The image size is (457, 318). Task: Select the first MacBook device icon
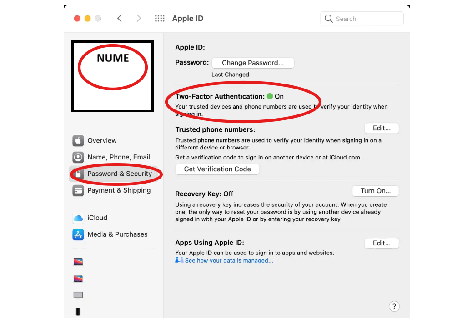(78, 262)
